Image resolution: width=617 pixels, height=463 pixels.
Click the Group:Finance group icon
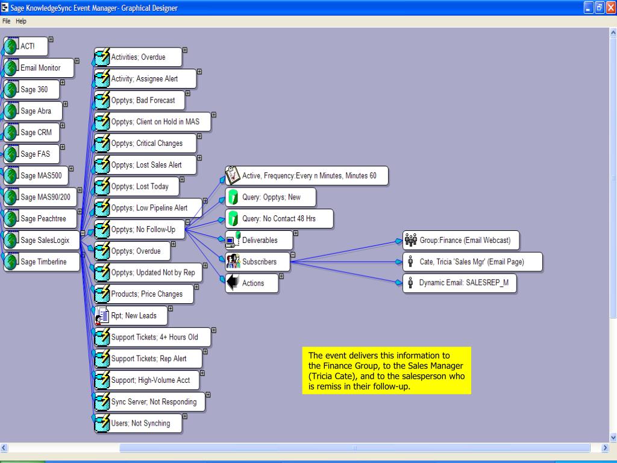click(411, 240)
